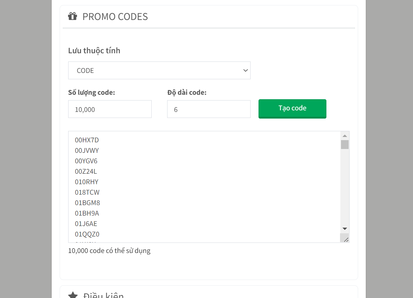This screenshot has width=413, height=298.
Task: Click the gift icon beside PROMO CODES
Action: (73, 16)
